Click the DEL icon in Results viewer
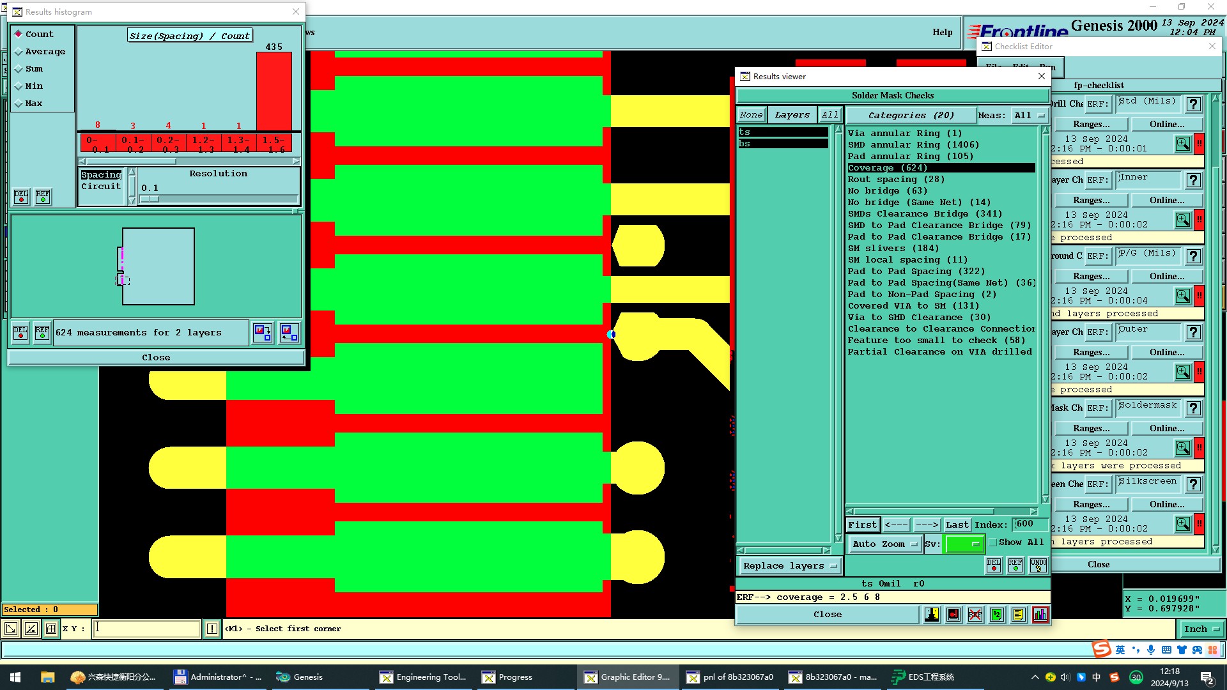The height and width of the screenshot is (690, 1227). click(x=994, y=565)
